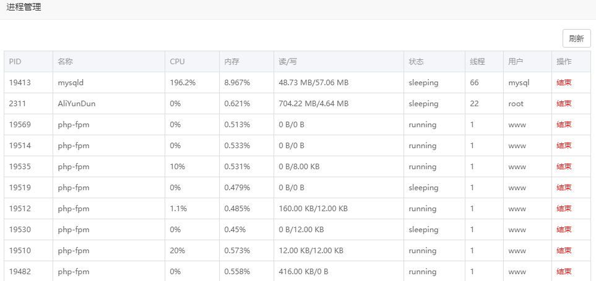
Task: Select the AliYunDun process name
Action: [x=77, y=104]
